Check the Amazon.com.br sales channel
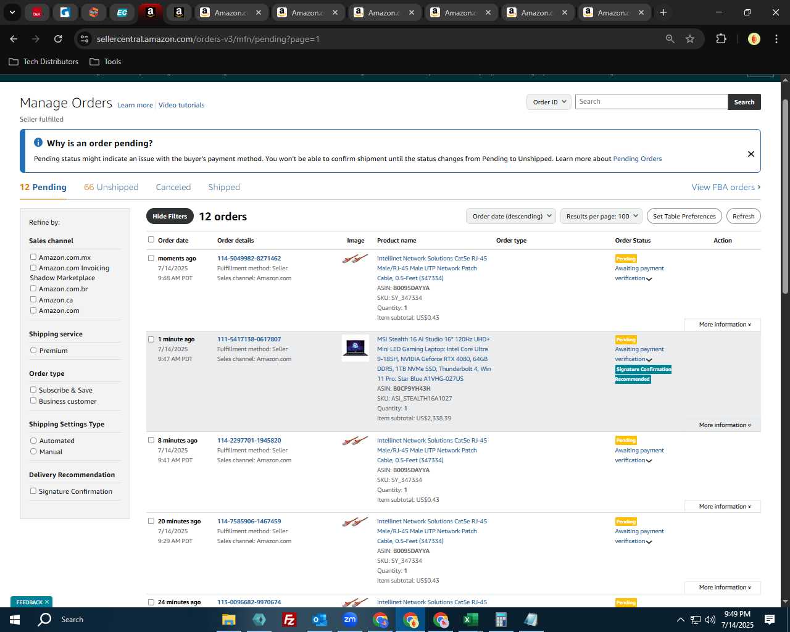 pos(33,288)
